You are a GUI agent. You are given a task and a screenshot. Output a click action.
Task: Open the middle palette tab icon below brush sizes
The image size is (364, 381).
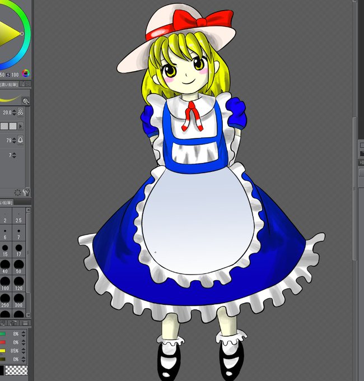pyautogui.click(x=14, y=323)
